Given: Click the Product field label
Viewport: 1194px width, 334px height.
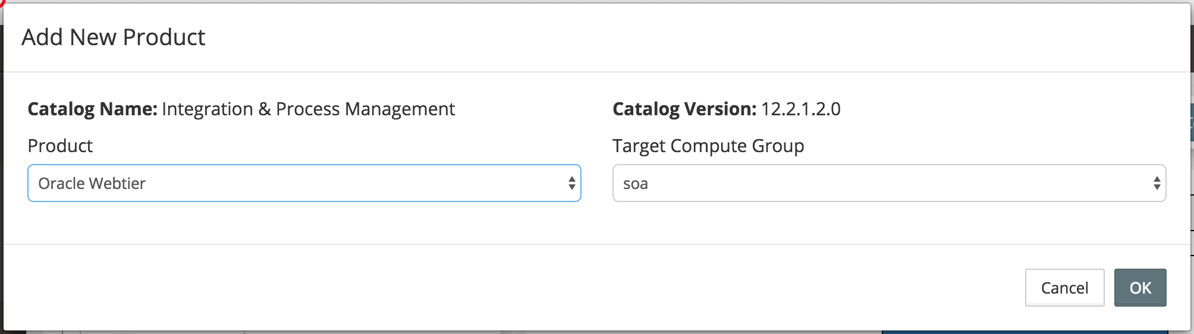Looking at the screenshot, I should pyautogui.click(x=60, y=146).
